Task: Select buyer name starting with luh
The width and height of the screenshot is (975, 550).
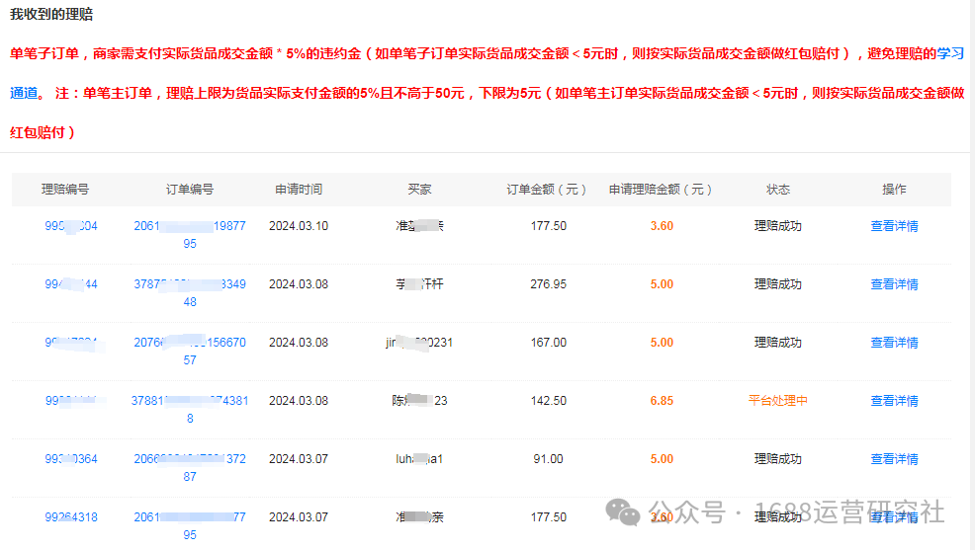Action: [x=419, y=459]
